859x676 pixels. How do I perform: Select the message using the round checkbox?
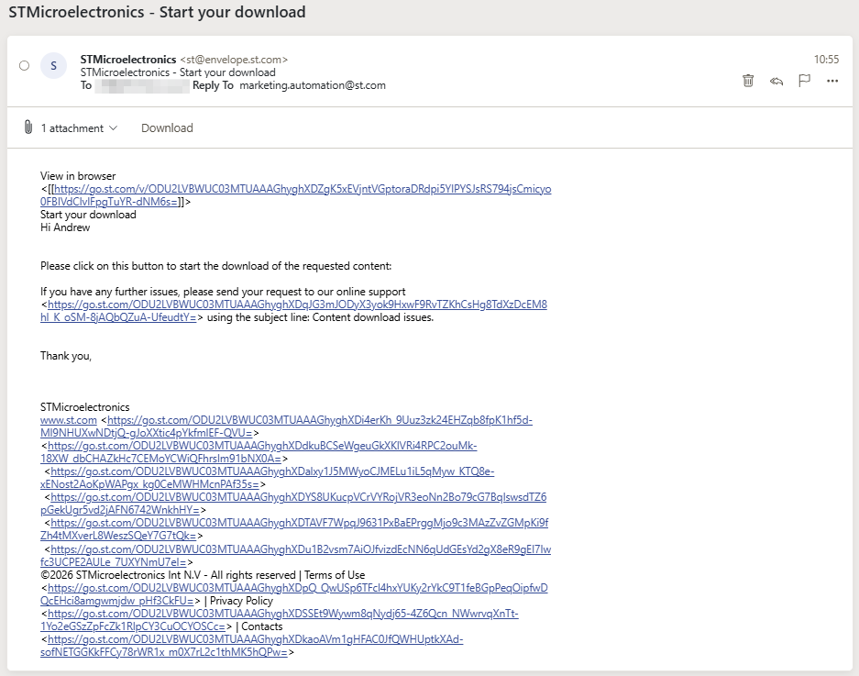[24, 66]
